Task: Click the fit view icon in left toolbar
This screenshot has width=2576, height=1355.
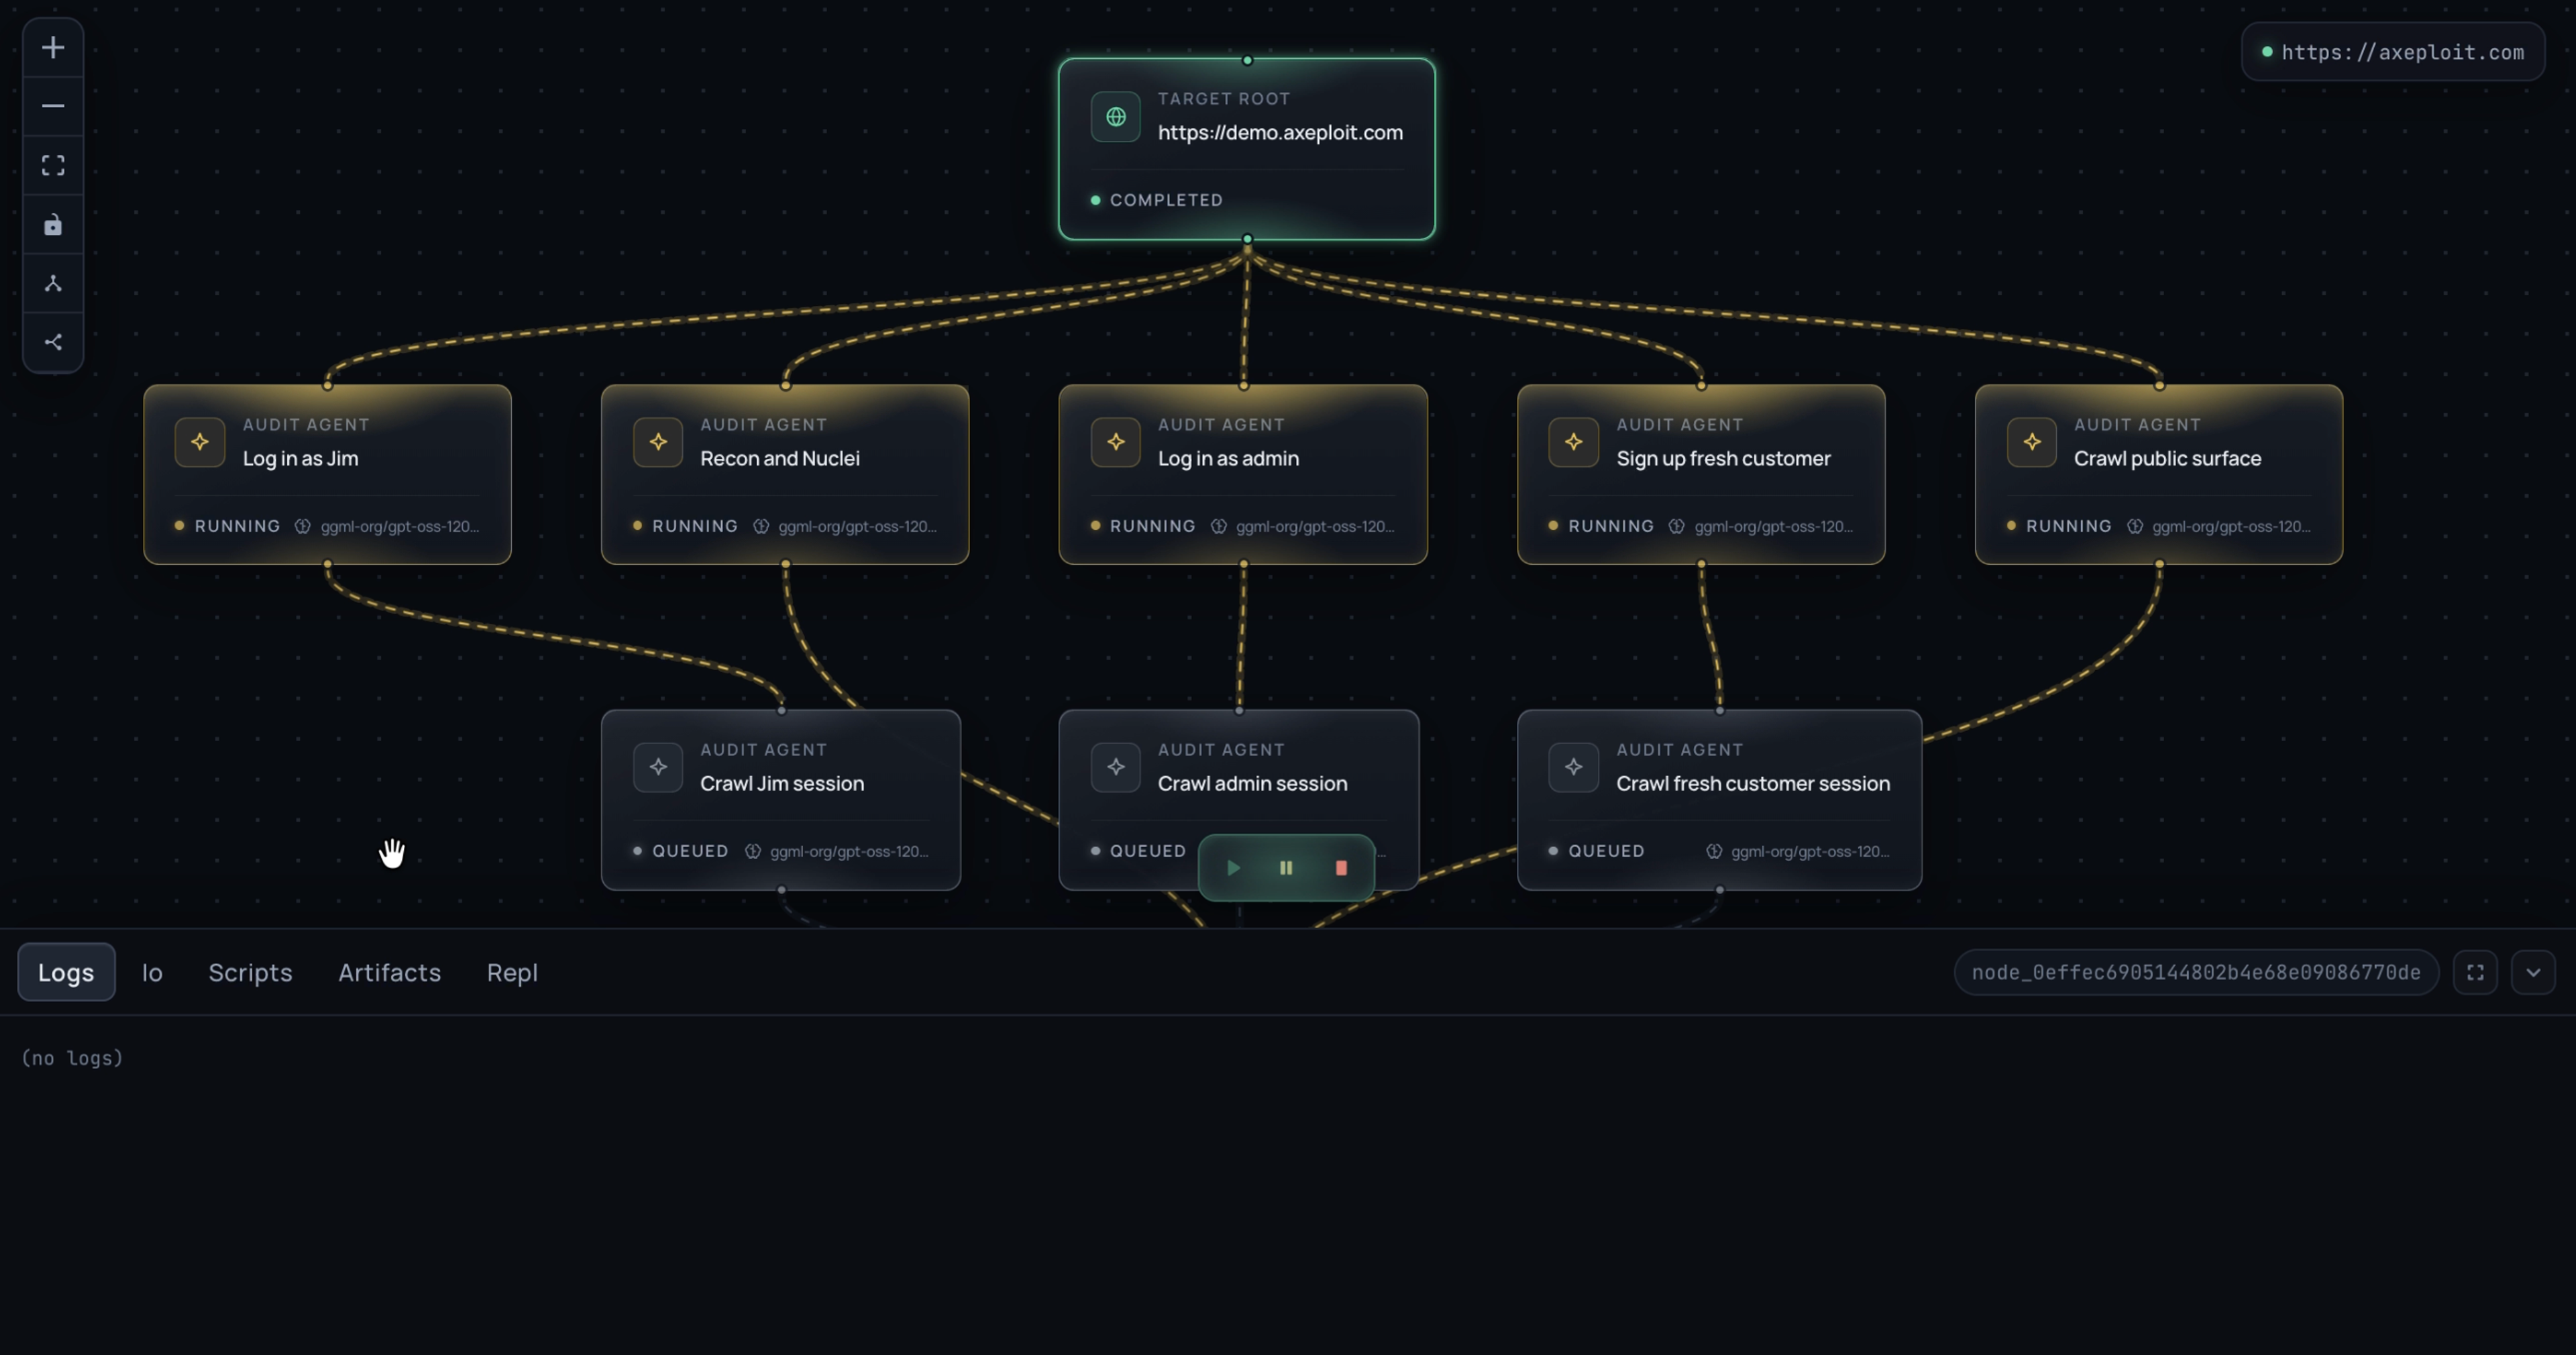Action: click(x=53, y=165)
